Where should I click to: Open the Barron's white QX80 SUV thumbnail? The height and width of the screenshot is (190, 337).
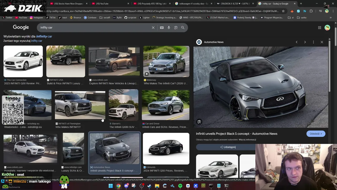point(123,105)
